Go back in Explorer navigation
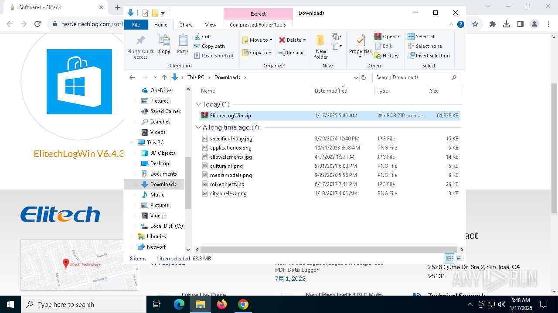The width and height of the screenshot is (558, 313). [x=132, y=77]
